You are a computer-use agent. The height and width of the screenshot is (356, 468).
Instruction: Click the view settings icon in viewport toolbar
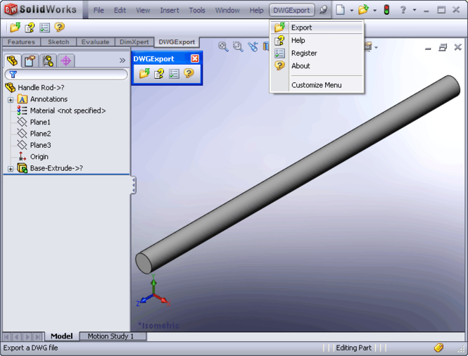pyautogui.click(x=368, y=47)
